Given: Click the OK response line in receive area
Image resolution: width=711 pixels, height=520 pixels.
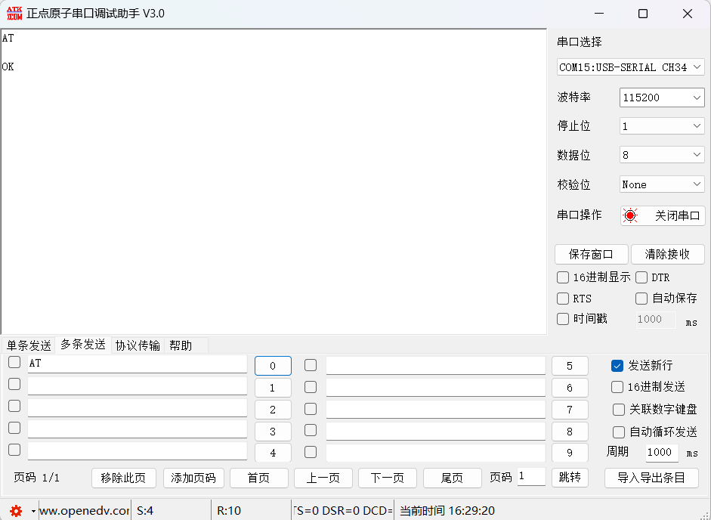Looking at the screenshot, I should coord(8,67).
